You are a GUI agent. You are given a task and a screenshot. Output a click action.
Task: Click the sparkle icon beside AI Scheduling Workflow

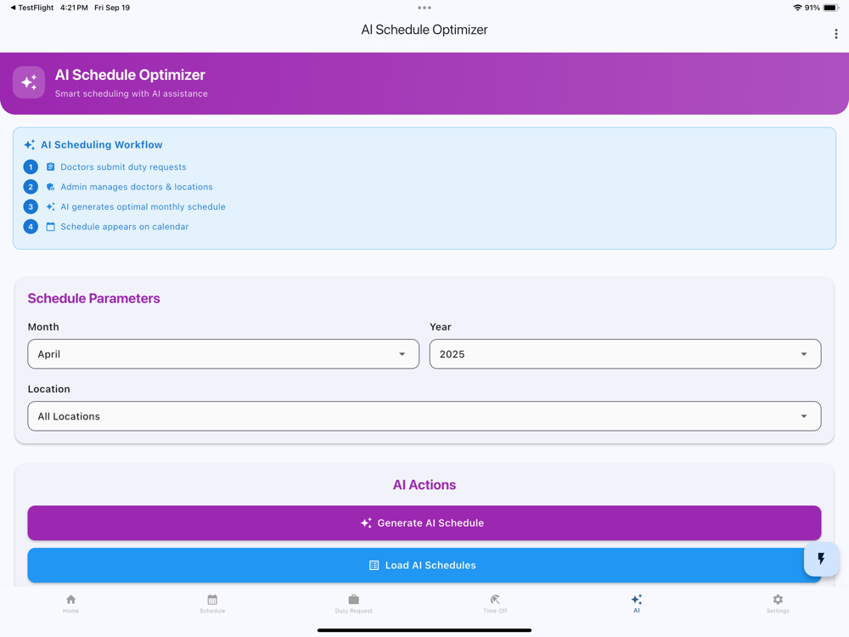(30, 144)
